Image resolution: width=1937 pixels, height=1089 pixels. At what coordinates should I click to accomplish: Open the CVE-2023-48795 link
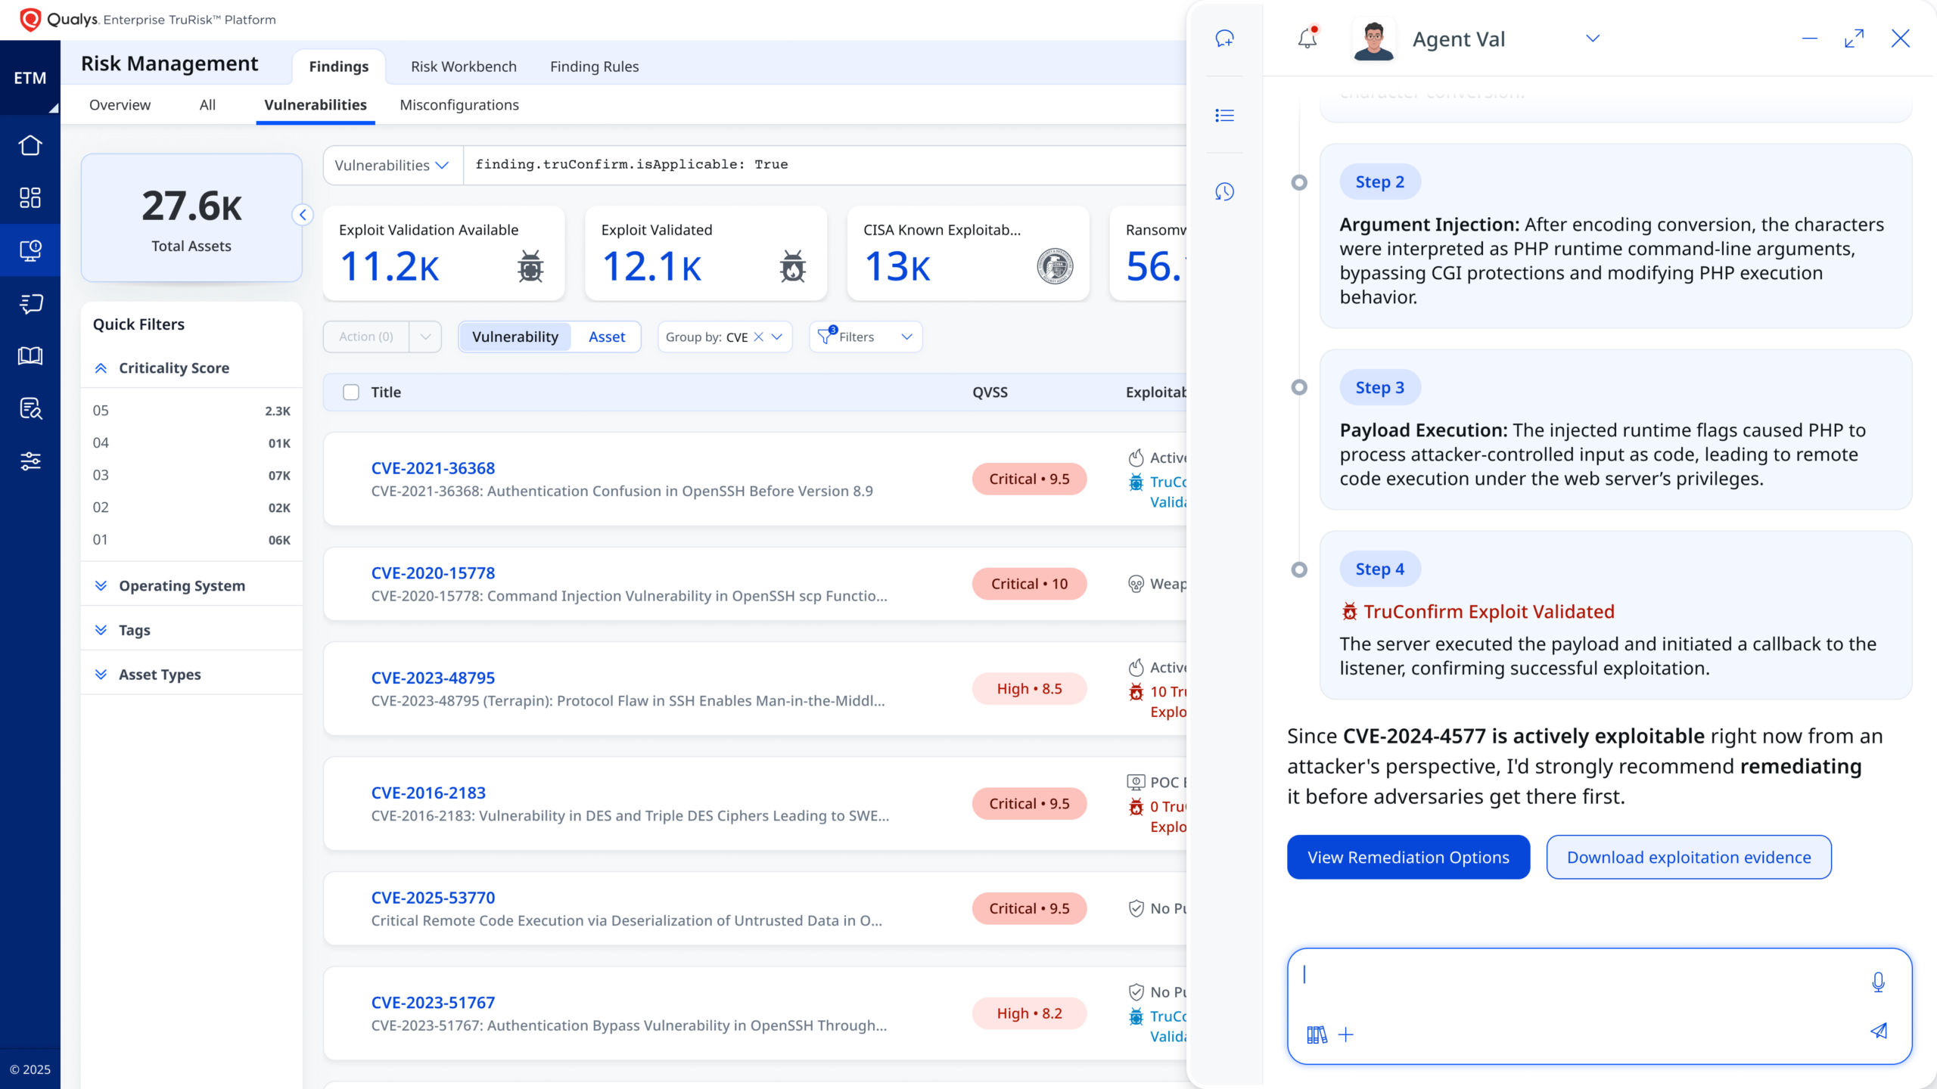pyautogui.click(x=433, y=678)
